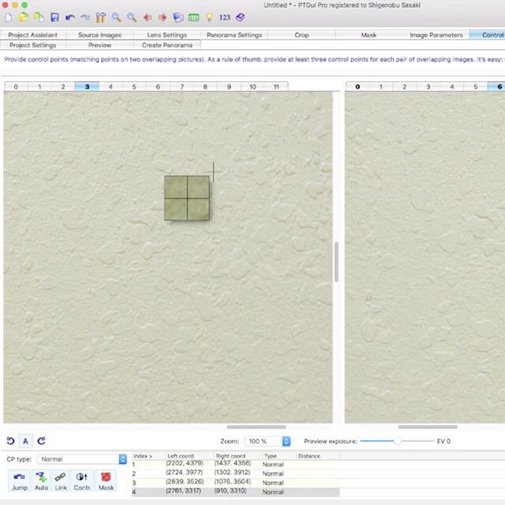The height and width of the screenshot is (505, 505).
Task: Toggle the Link images button
Action: [x=62, y=481]
